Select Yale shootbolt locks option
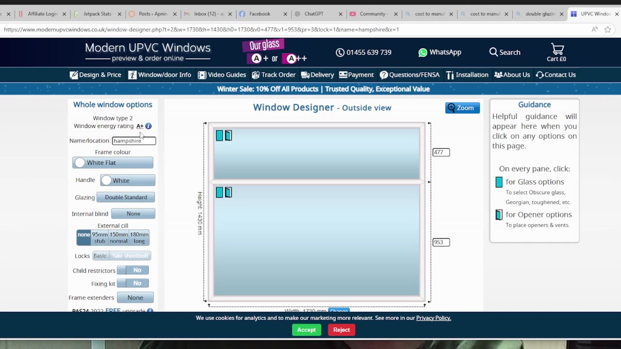 point(130,255)
